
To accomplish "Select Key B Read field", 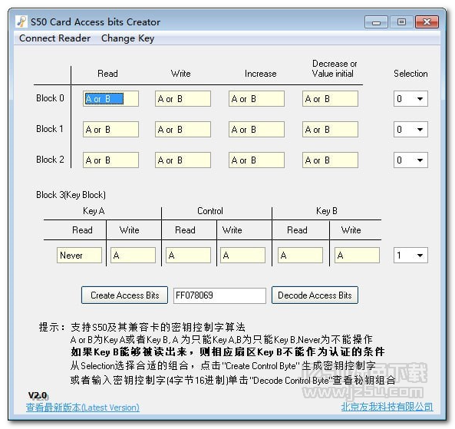I will (300, 256).
